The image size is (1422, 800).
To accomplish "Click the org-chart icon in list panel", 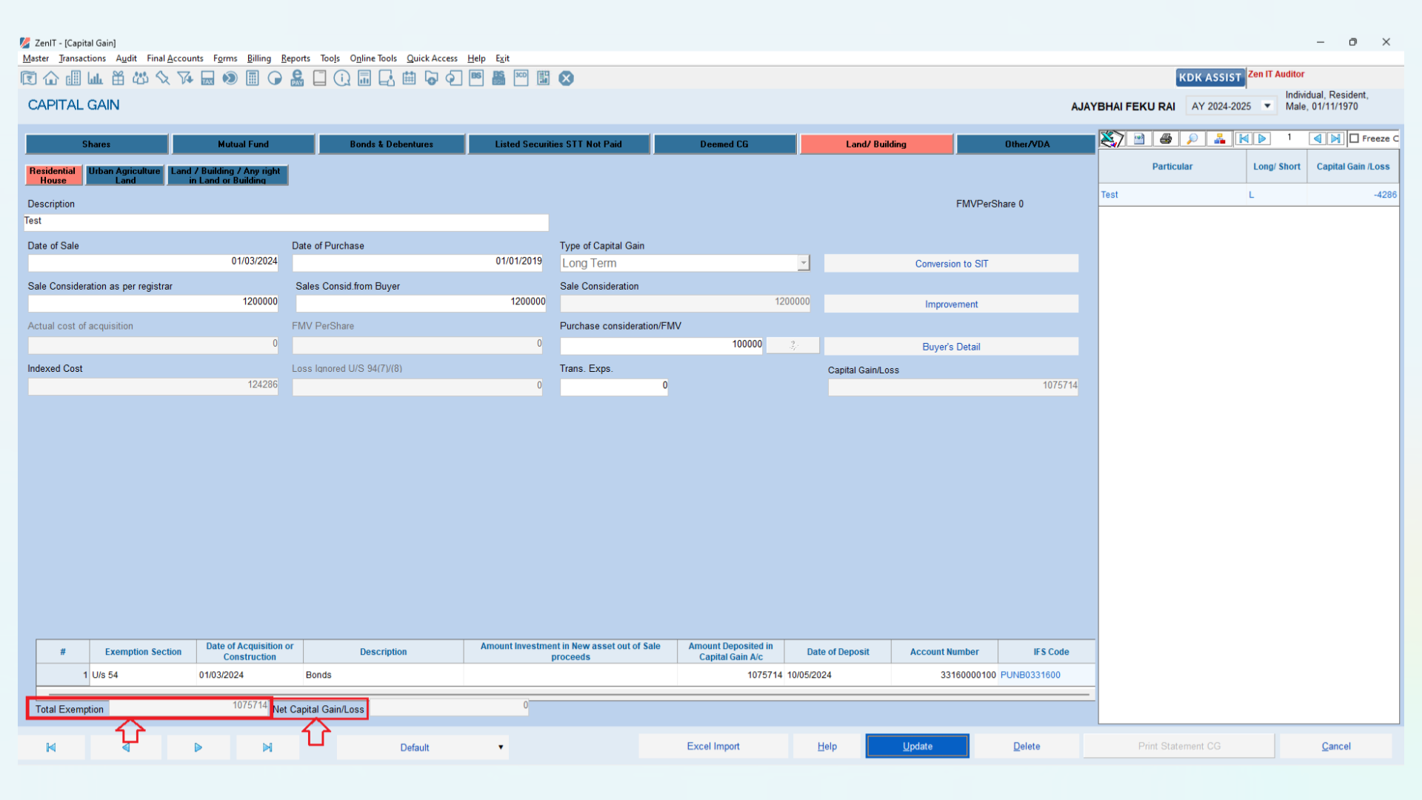I will (x=1219, y=139).
